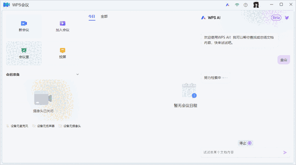Screen dimensions: 296x165
Task: Collapse the 会前准备 section chevron
Action: (77, 74)
